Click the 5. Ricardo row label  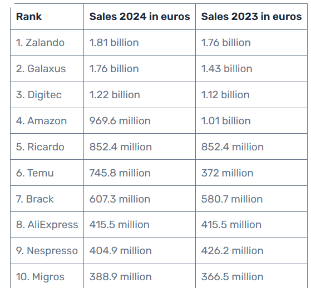click(40, 147)
